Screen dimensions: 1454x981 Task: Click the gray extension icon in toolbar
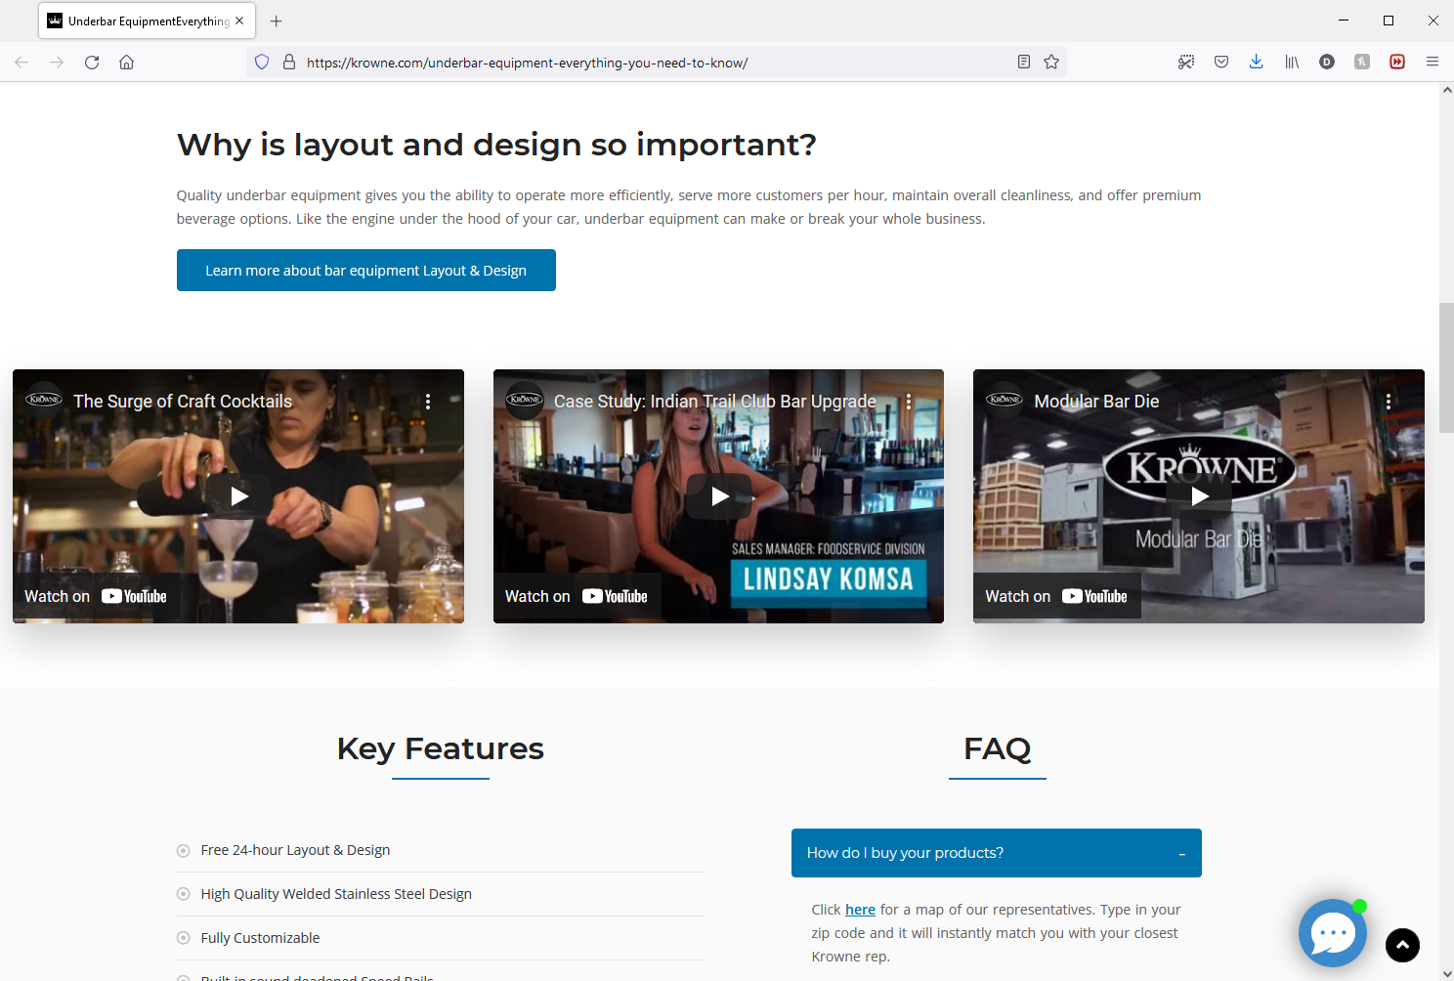tap(1362, 63)
